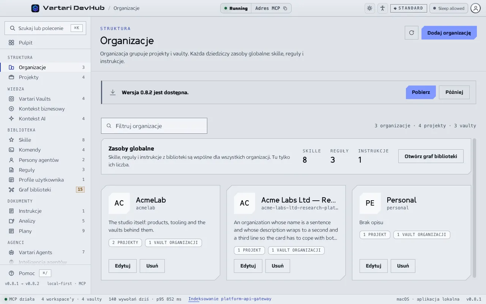Delete the AcmeLab organization
Viewport: 486px width, 304px height.
point(152,266)
